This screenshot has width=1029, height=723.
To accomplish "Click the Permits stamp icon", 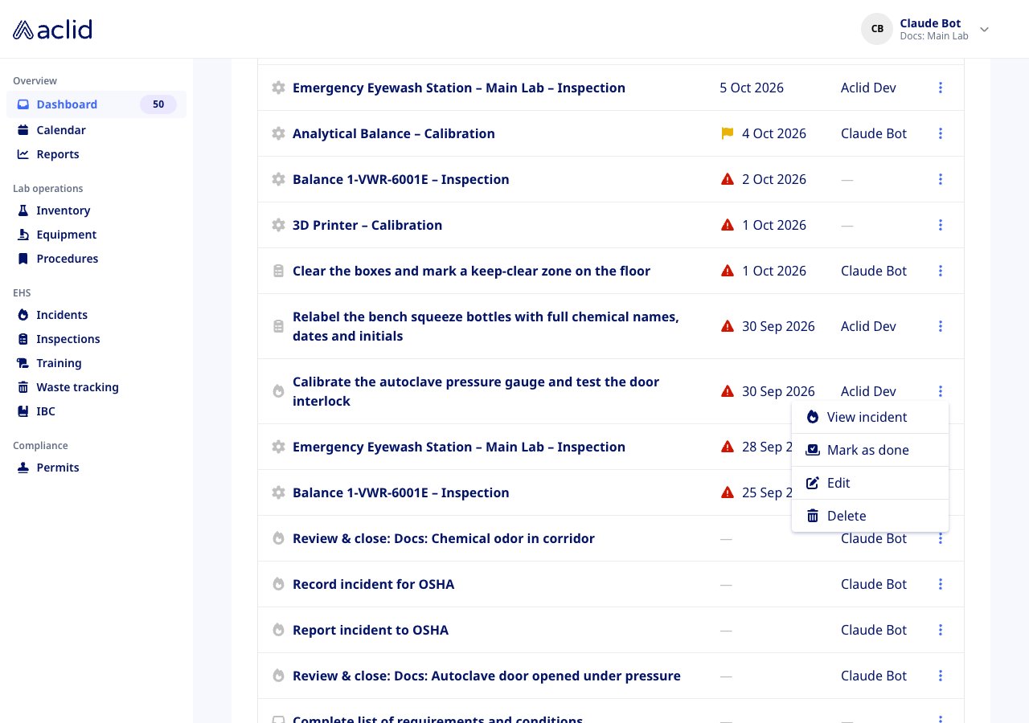I will tap(23, 468).
